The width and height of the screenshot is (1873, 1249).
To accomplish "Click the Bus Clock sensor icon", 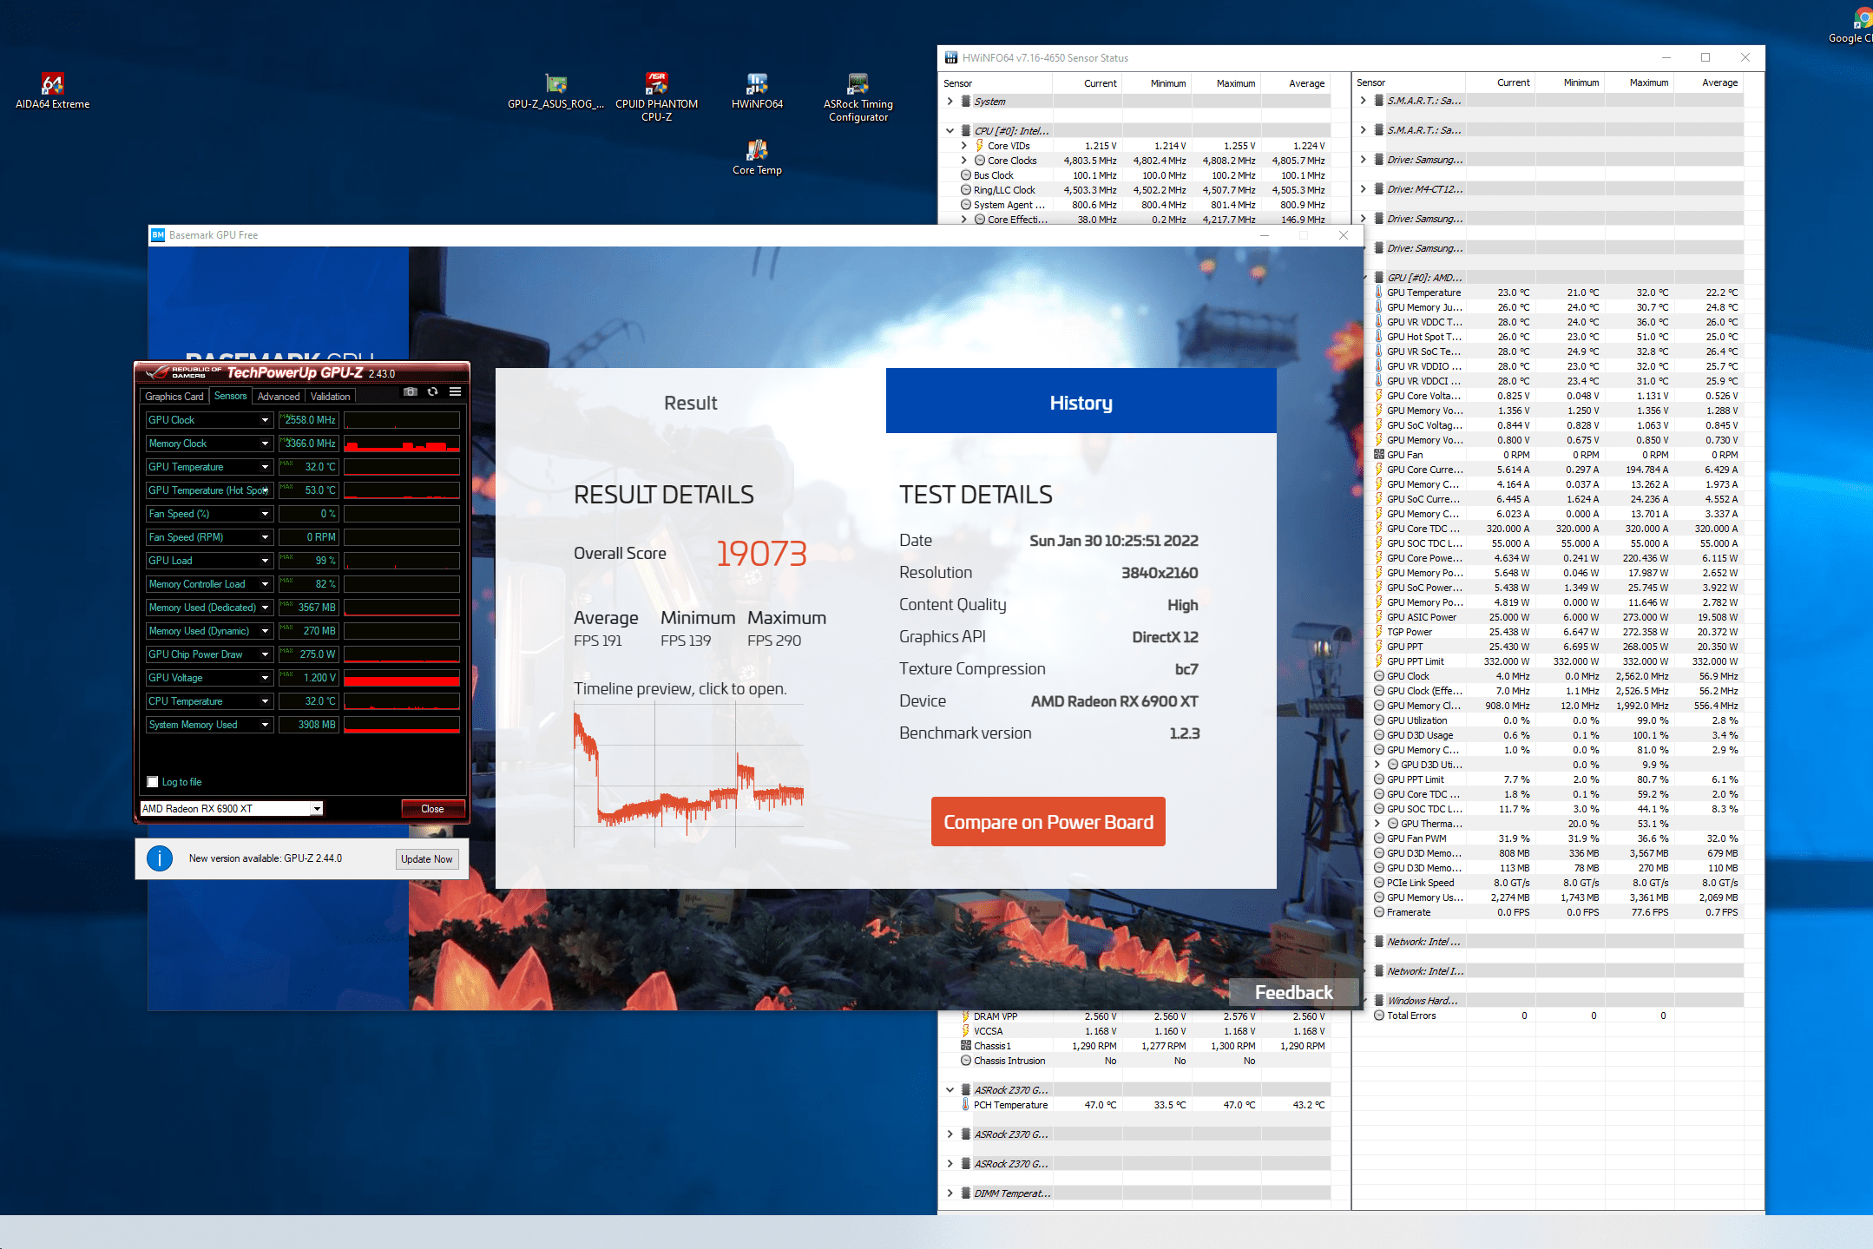I will click(x=966, y=175).
